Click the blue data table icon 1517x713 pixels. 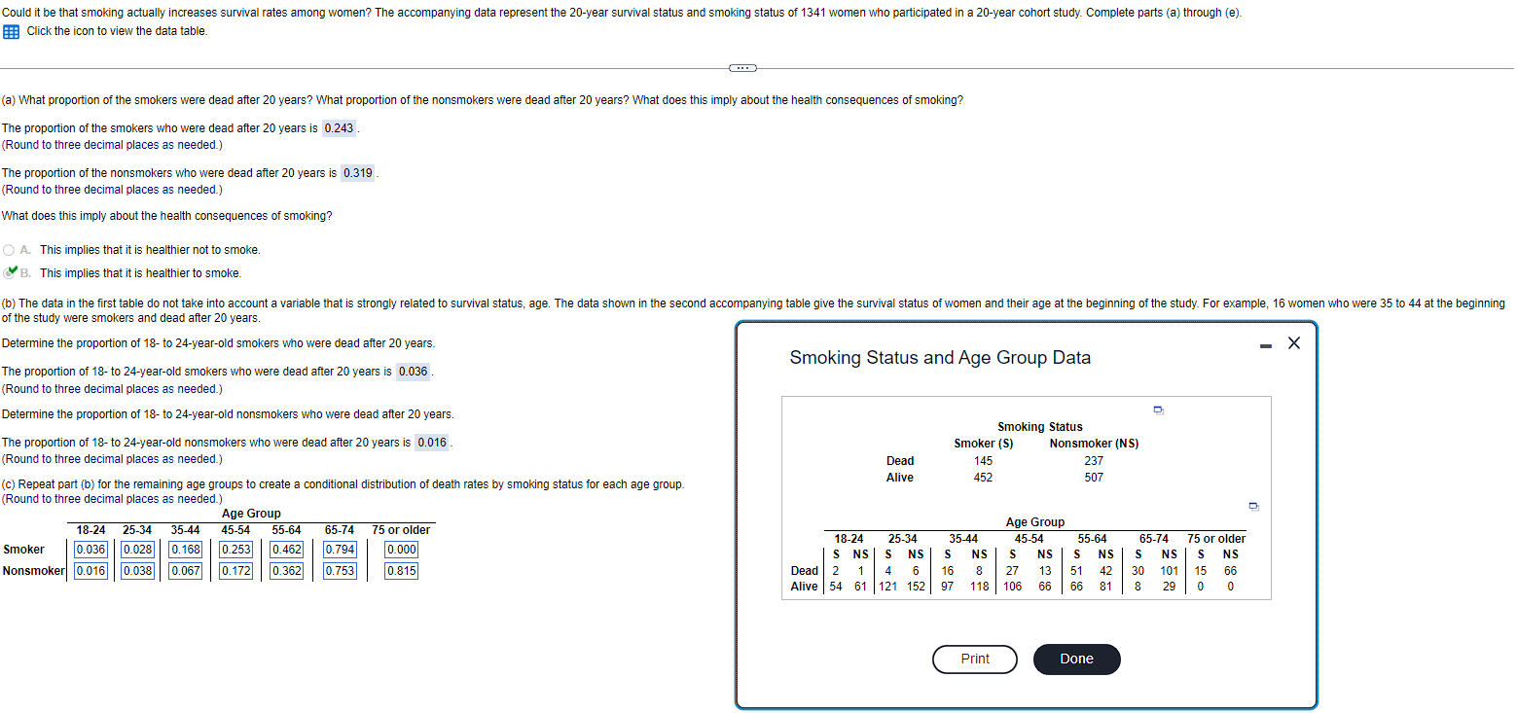tap(10, 31)
